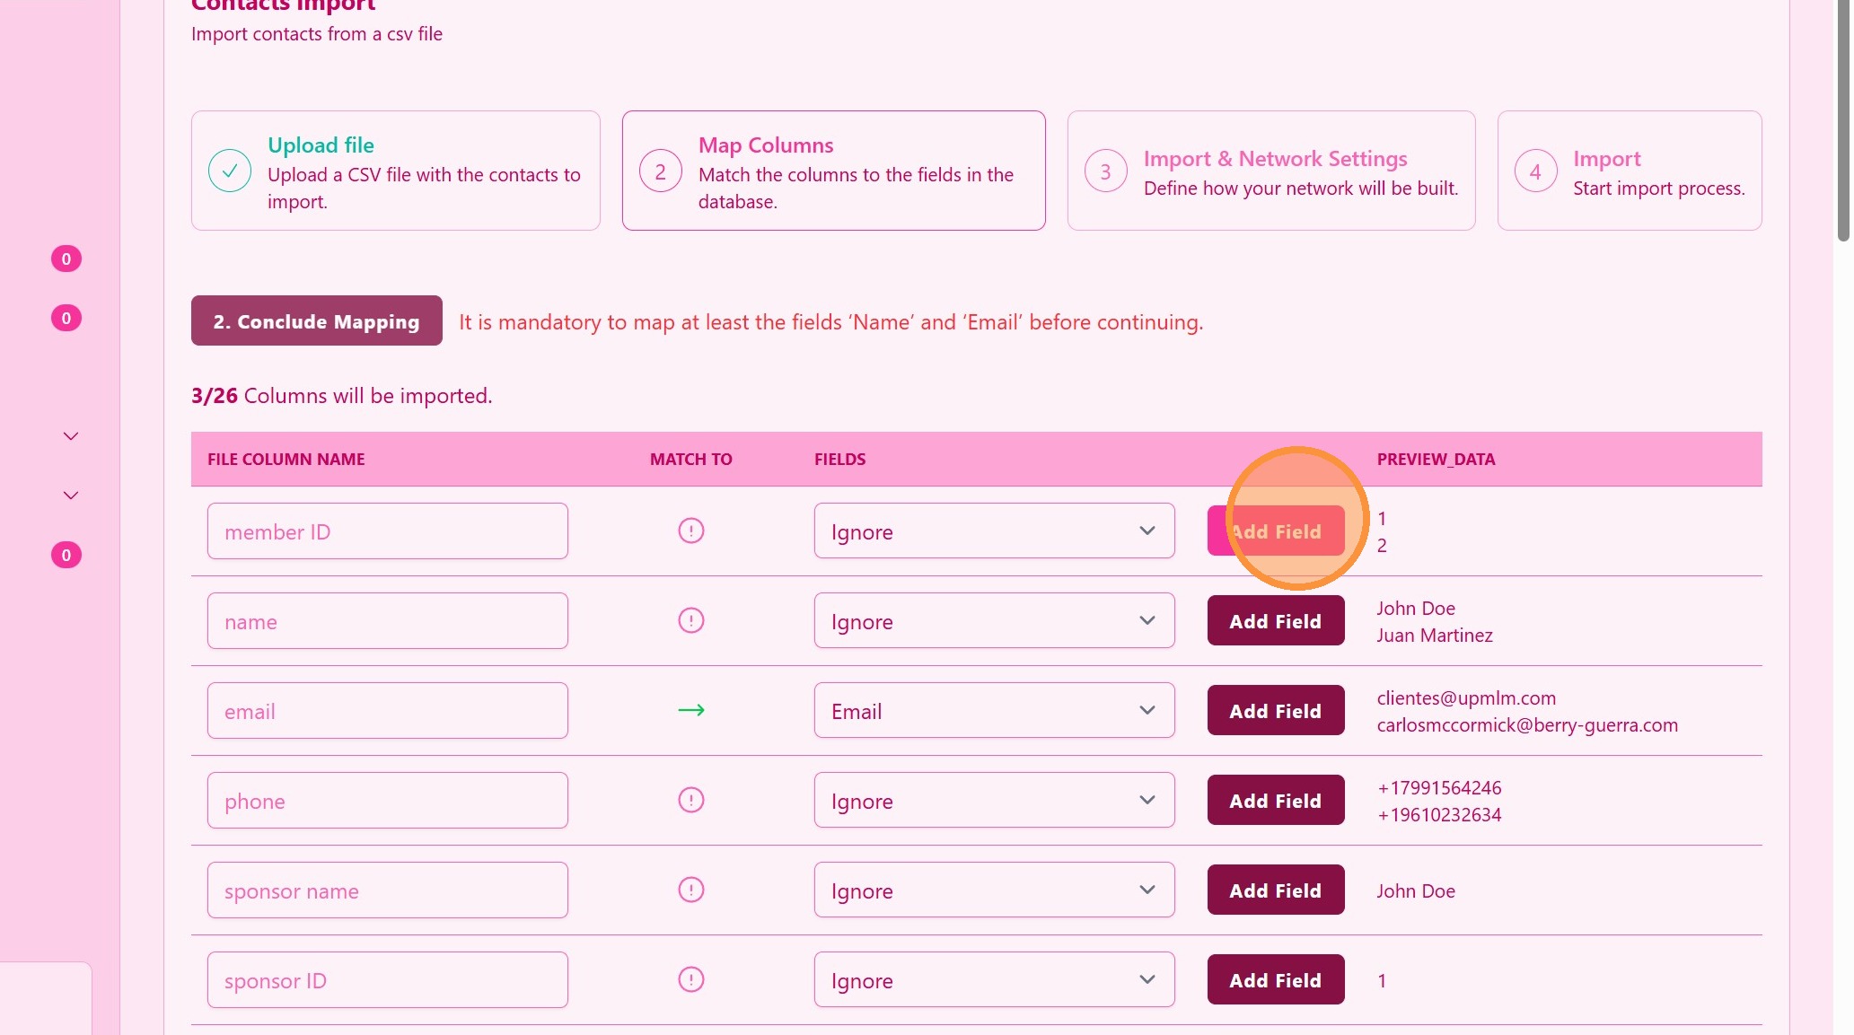The image size is (1854, 1035).
Task: Expand the first sidebar chevron
Action: tap(71, 436)
